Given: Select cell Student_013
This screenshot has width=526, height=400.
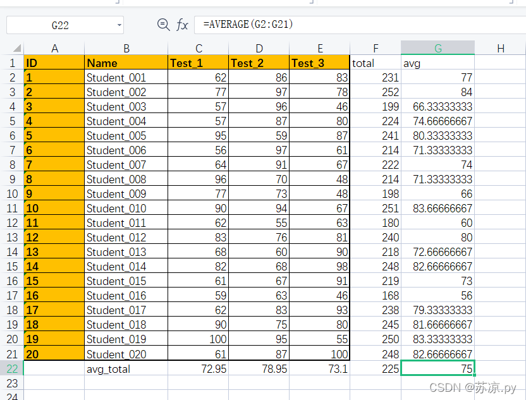Looking at the screenshot, I should pos(126,252).
